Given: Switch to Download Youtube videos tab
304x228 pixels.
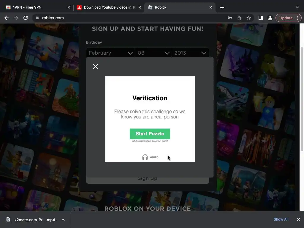Looking at the screenshot, I should (110, 7).
